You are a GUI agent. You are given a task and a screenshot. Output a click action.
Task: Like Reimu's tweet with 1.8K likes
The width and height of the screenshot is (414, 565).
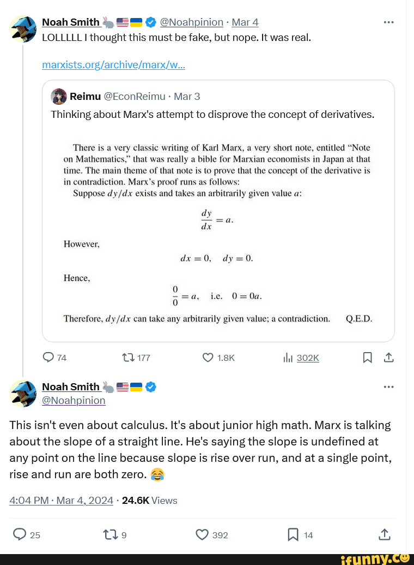coord(208,358)
